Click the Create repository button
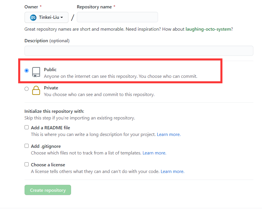262x210 pixels. 48,190
